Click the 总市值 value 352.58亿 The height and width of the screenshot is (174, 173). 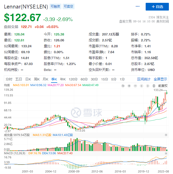(151, 58)
